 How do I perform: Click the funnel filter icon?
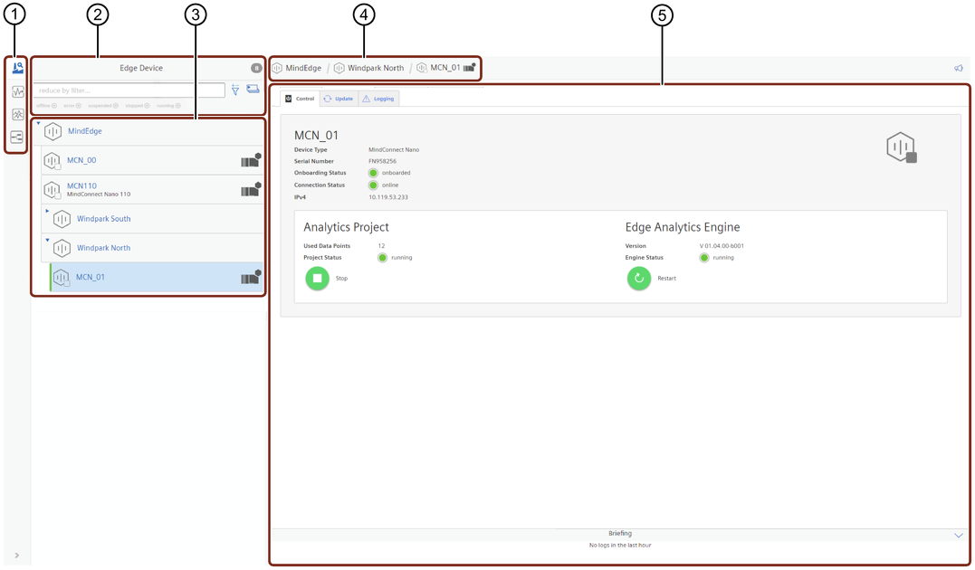[x=235, y=90]
